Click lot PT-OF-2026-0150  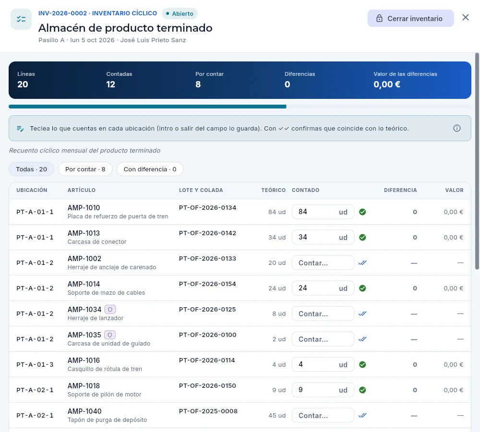click(x=207, y=385)
